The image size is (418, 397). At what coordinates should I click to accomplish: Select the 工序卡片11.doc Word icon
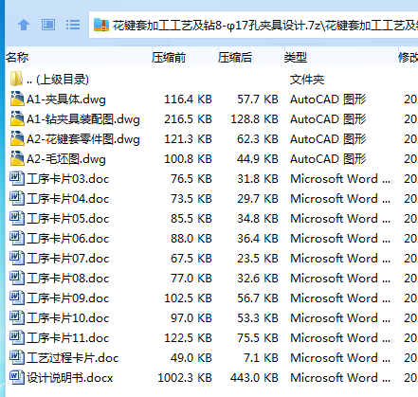click(17, 337)
